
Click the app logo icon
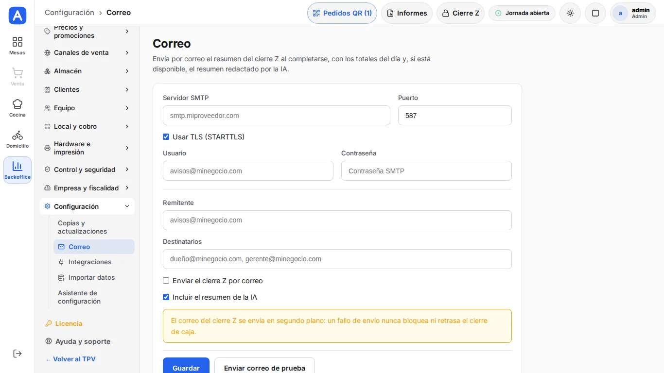(17, 16)
